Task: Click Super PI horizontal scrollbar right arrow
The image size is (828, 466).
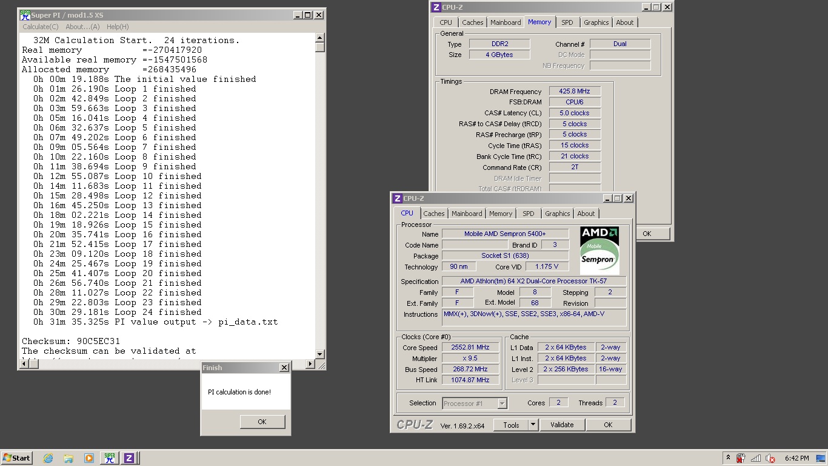Action: (311, 364)
